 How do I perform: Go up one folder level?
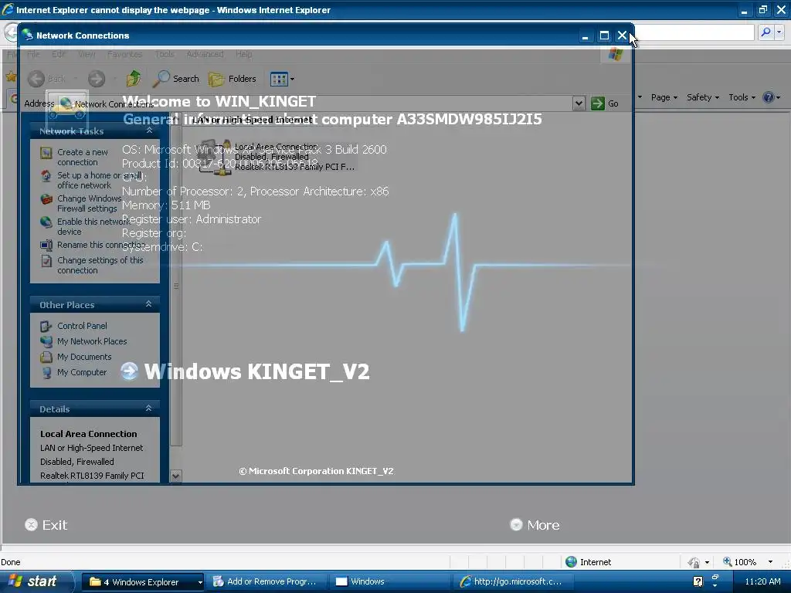134,79
